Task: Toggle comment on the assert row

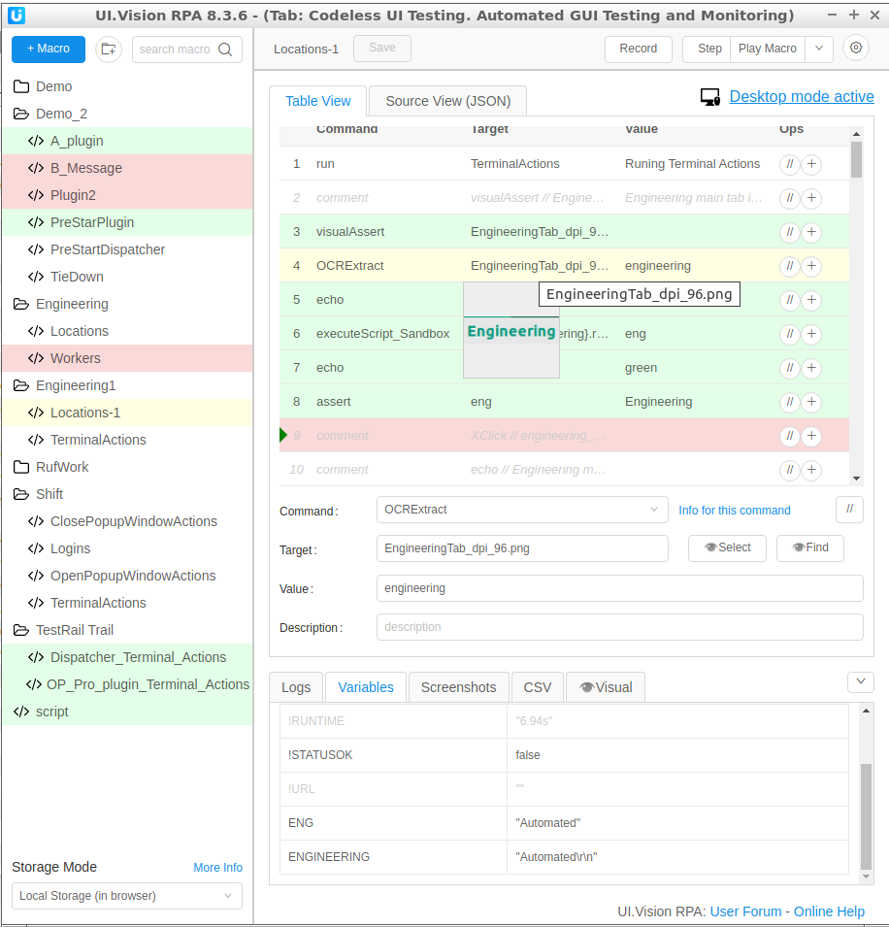Action: pos(789,402)
